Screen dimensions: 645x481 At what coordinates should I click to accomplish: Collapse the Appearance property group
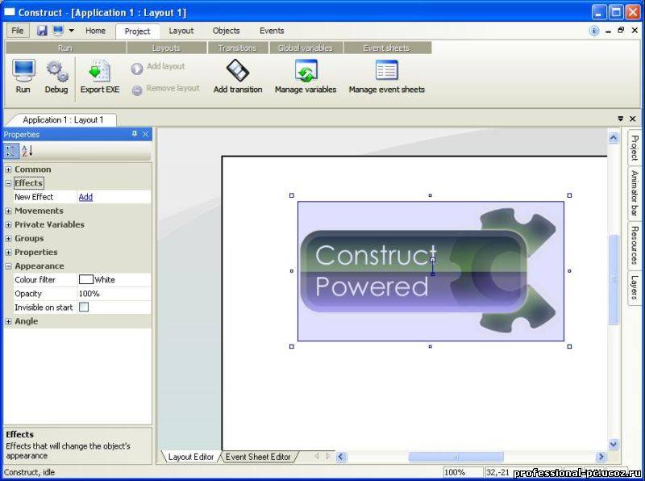click(x=8, y=266)
